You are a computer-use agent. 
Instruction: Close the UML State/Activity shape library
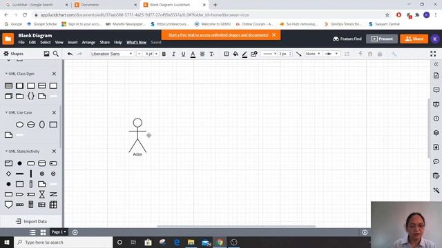coord(54,152)
